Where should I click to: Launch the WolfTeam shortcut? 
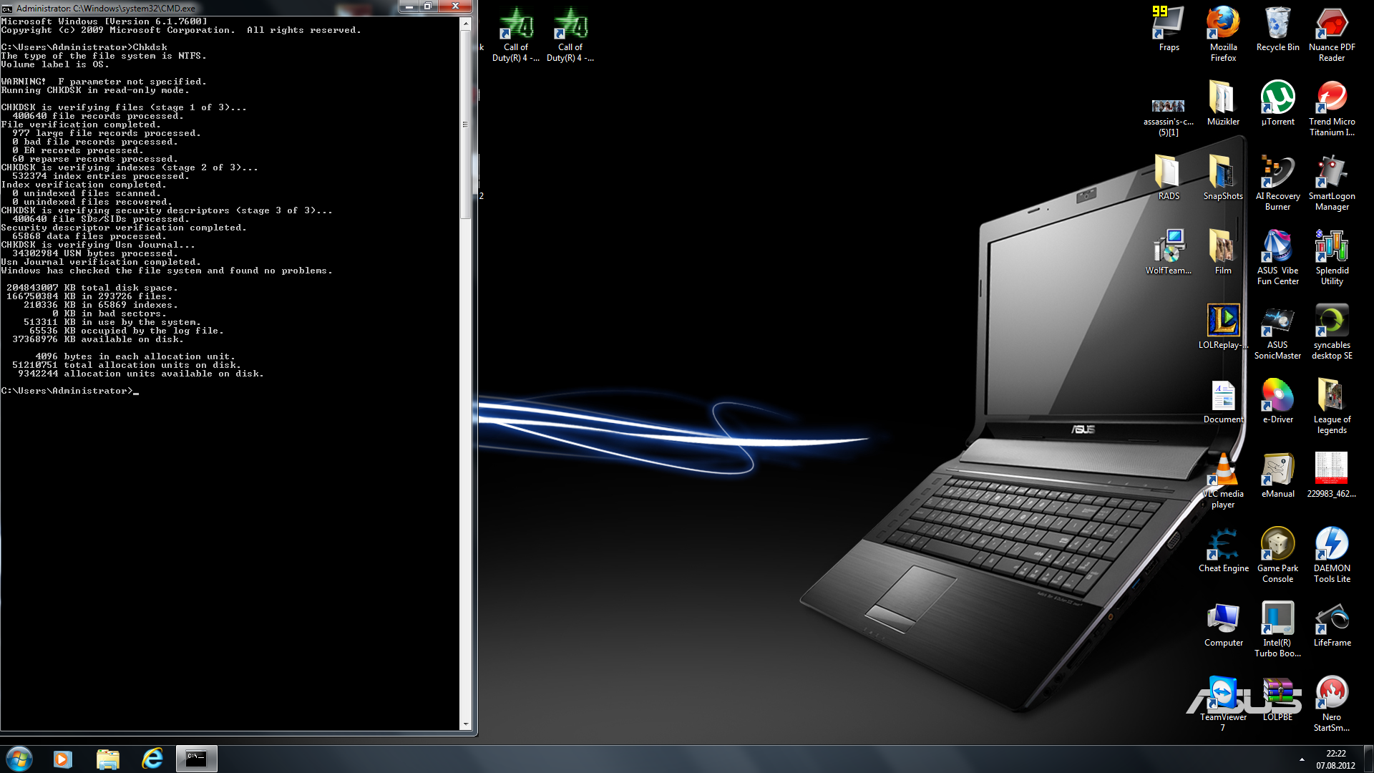point(1169,252)
